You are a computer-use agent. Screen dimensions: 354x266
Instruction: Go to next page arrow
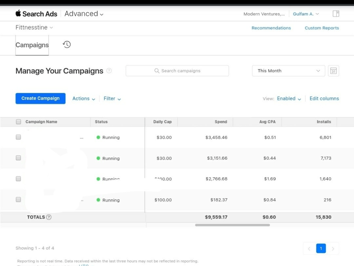[333, 249]
